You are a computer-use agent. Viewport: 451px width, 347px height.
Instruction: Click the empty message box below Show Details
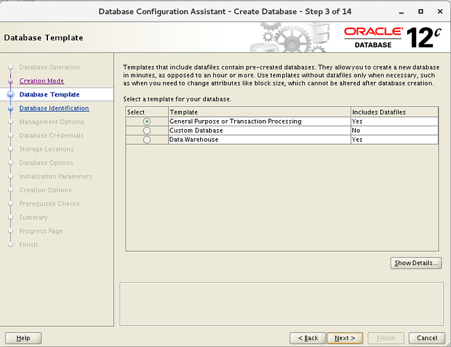coord(282,304)
